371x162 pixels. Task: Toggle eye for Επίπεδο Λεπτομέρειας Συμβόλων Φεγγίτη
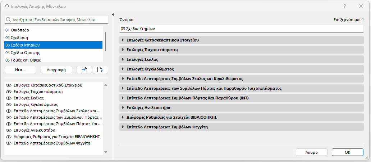tap(9, 143)
